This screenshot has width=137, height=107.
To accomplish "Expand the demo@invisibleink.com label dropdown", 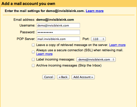I will pos(96,59).
